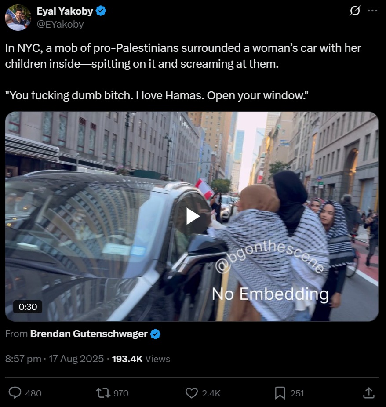Click Brendan Gutenschwager's verified badge

155,334
